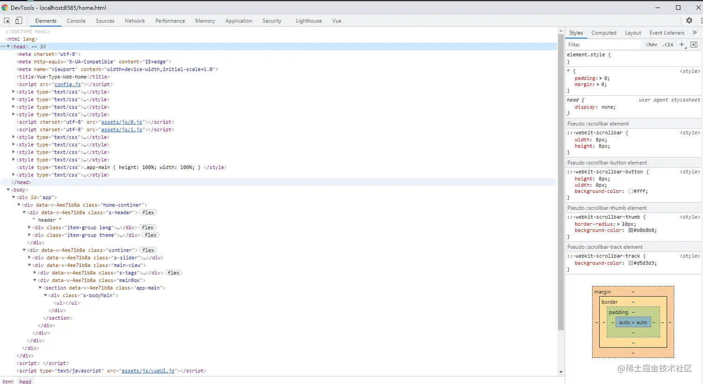Click flex badge for item-group lang div

pyautogui.click(x=148, y=227)
